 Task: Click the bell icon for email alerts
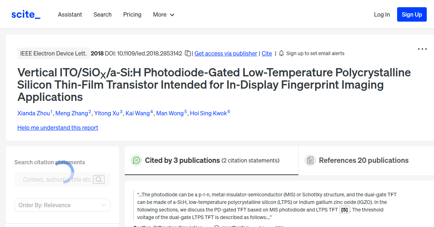[281, 53]
